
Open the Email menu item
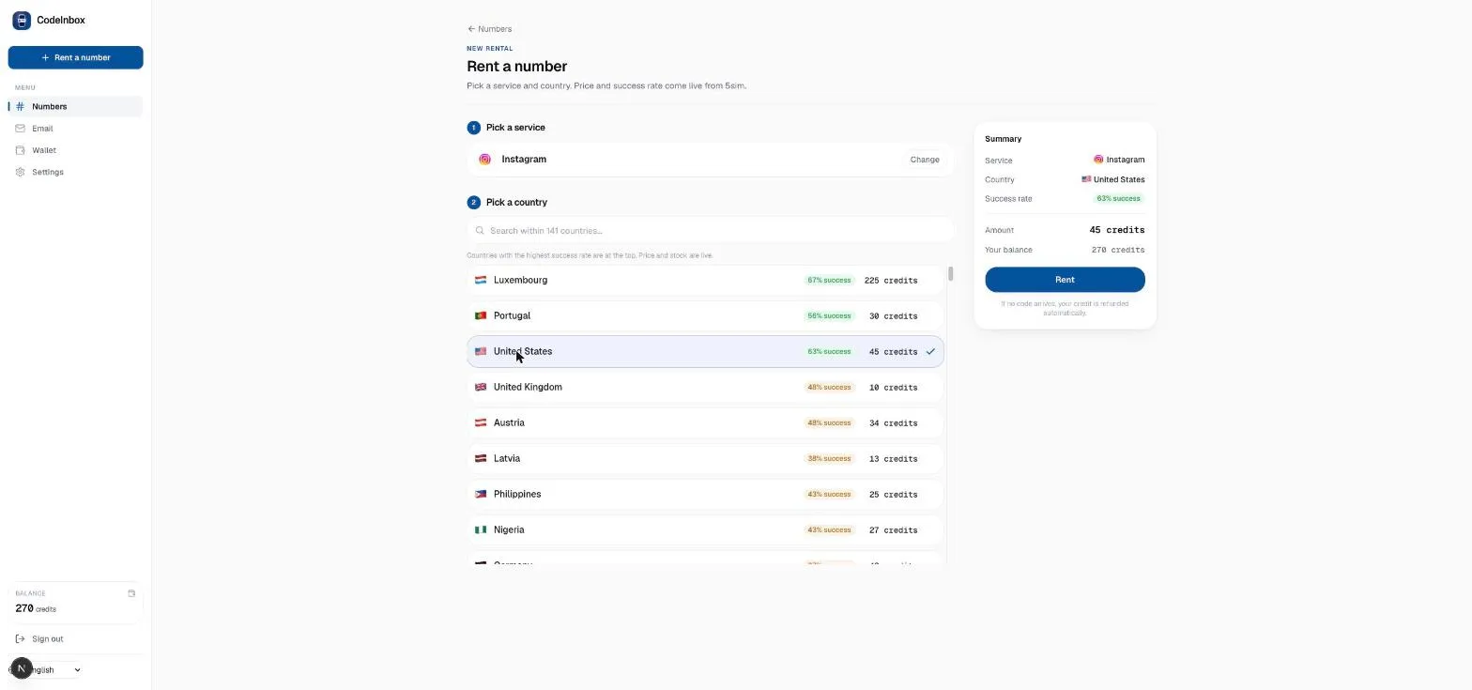pos(75,129)
